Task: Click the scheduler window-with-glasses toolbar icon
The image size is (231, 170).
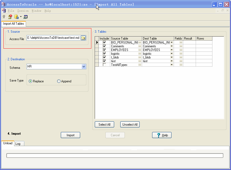Action: pos(26,17)
